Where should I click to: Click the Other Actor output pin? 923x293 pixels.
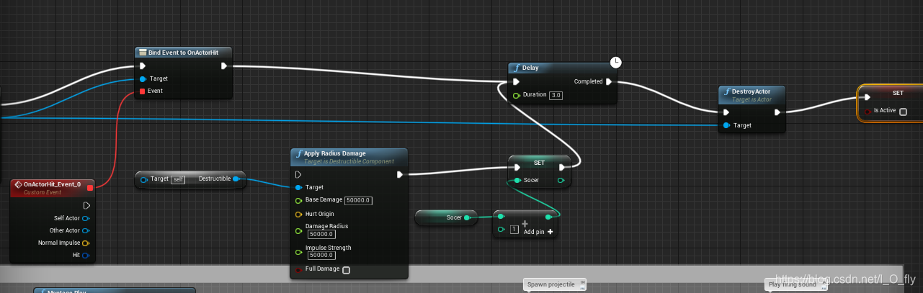pyautogui.click(x=86, y=230)
